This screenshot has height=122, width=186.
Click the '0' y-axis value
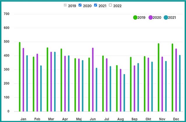click(x=8, y=111)
